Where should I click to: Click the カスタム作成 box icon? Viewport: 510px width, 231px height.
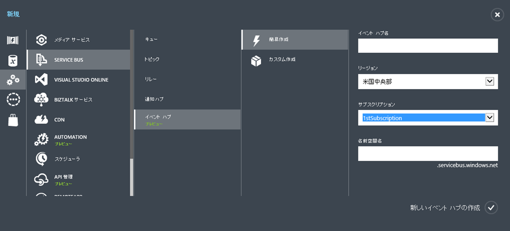256,61
